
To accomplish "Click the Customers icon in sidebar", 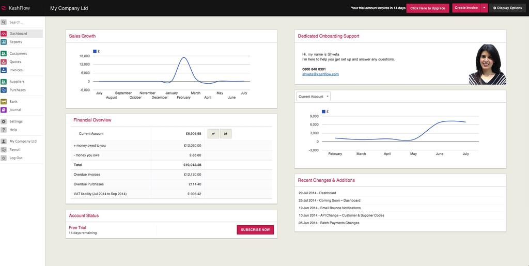I will click(4, 54).
